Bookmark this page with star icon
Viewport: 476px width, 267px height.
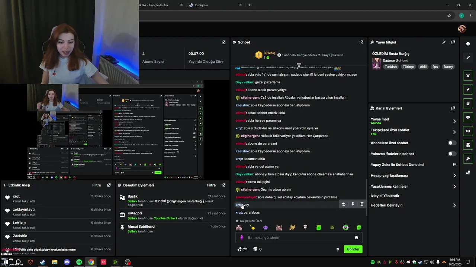tap(449, 16)
